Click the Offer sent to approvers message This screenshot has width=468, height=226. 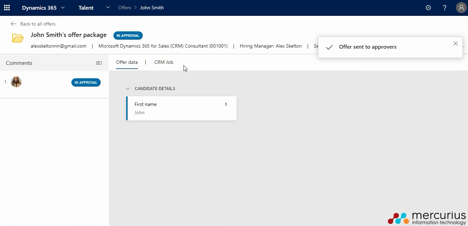pyautogui.click(x=368, y=47)
